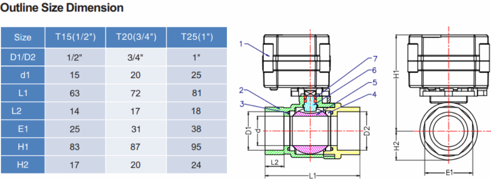Click part callout number 3 in drawing
Image resolution: width=491 pixels, height=179 pixels.
pos(241,104)
